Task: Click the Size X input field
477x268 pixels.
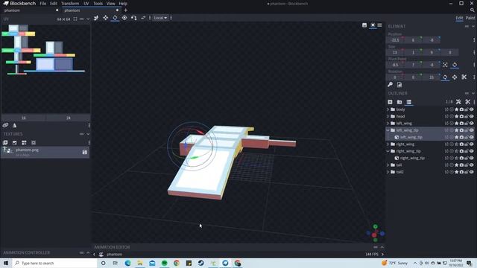Action: tap(395, 53)
